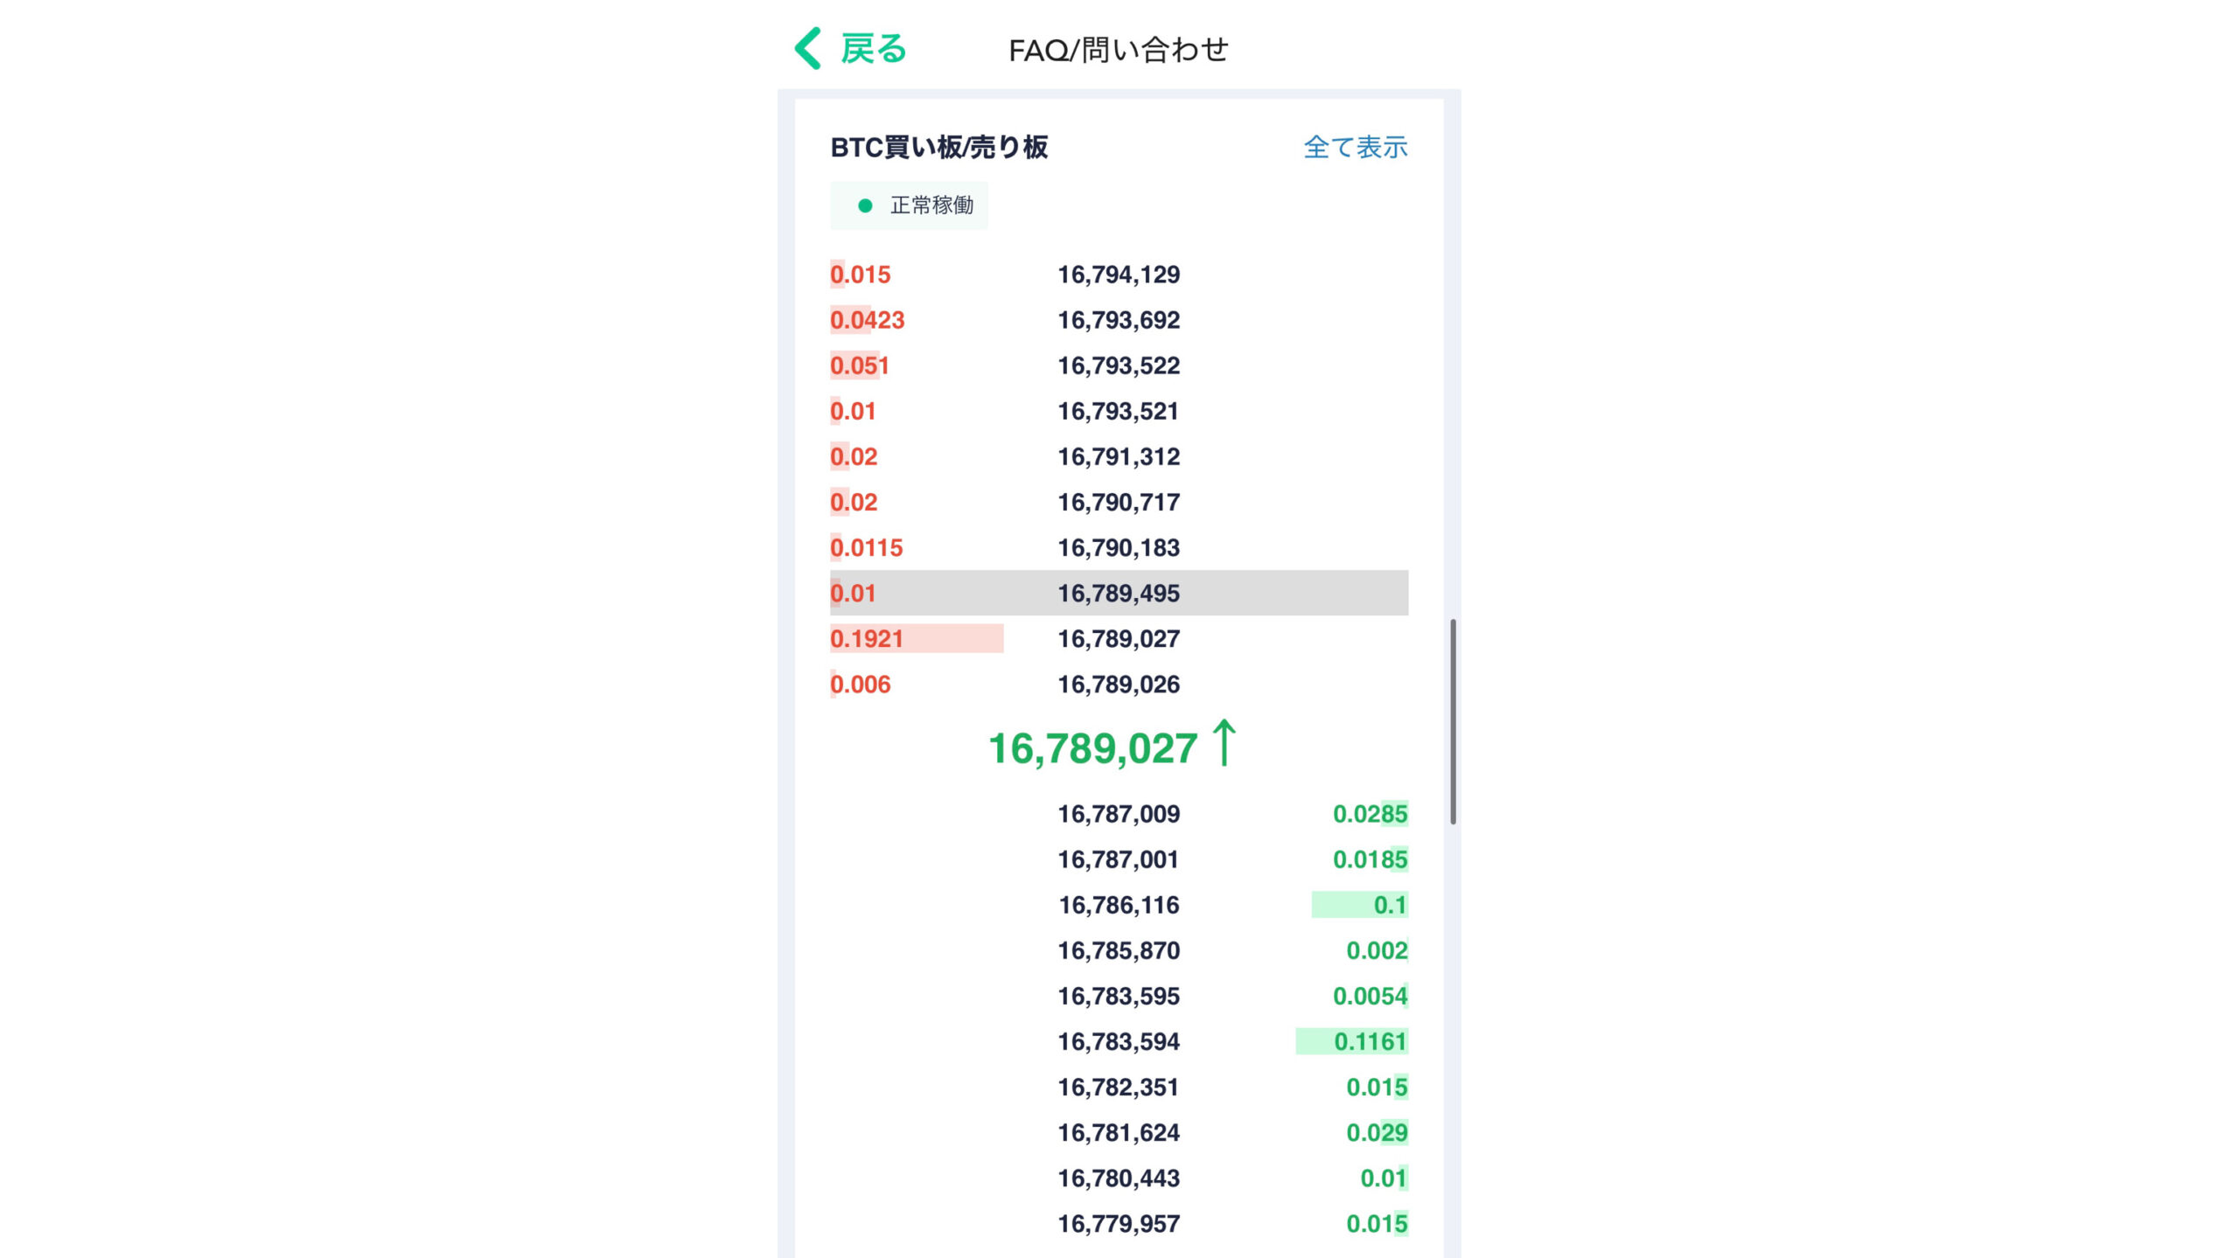This screenshot has width=2239, height=1258.
Task: Click the green status dot in 正常稼働 badge
Action: click(864, 205)
